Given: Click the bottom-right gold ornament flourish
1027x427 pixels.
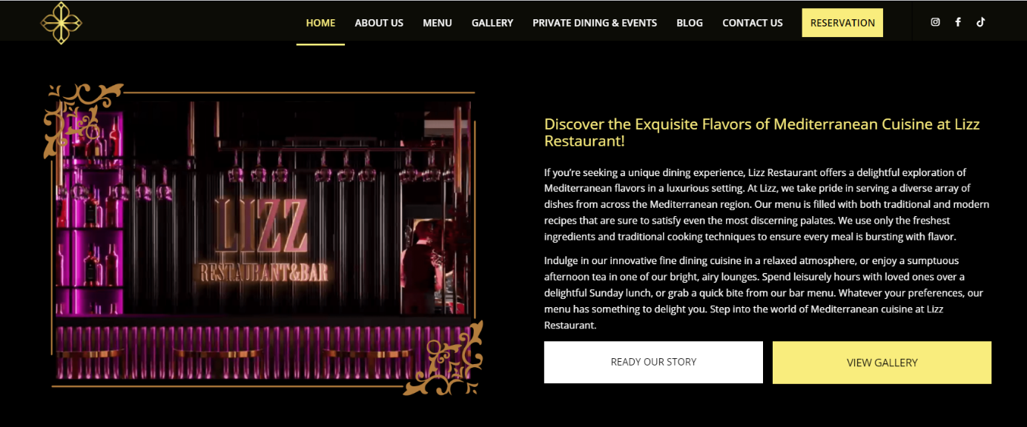Looking at the screenshot, I should click(443, 357).
